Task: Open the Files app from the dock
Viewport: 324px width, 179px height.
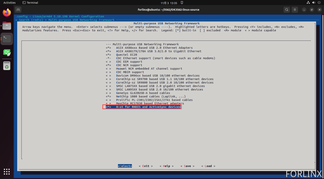Action: tap(6, 26)
